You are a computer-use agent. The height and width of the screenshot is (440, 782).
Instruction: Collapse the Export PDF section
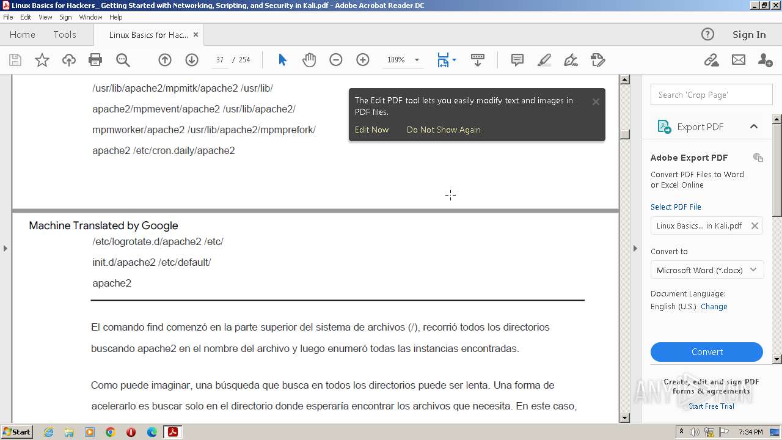pyautogui.click(x=754, y=127)
